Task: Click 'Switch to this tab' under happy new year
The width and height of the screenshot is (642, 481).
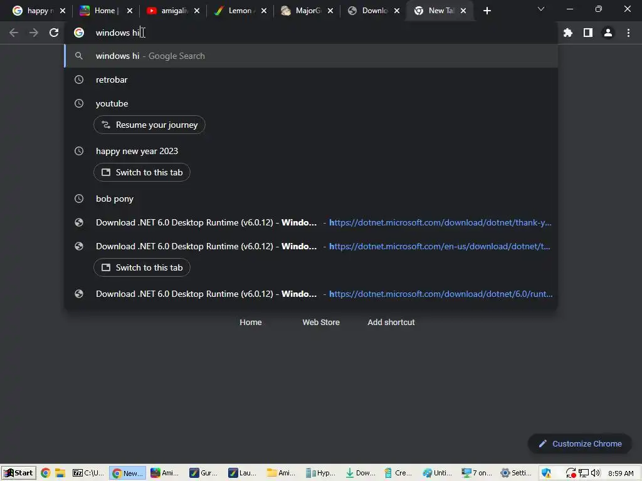Action: tap(142, 172)
